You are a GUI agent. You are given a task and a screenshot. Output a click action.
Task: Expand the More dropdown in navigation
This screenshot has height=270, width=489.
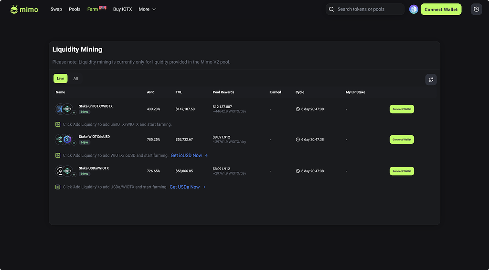coord(147,9)
